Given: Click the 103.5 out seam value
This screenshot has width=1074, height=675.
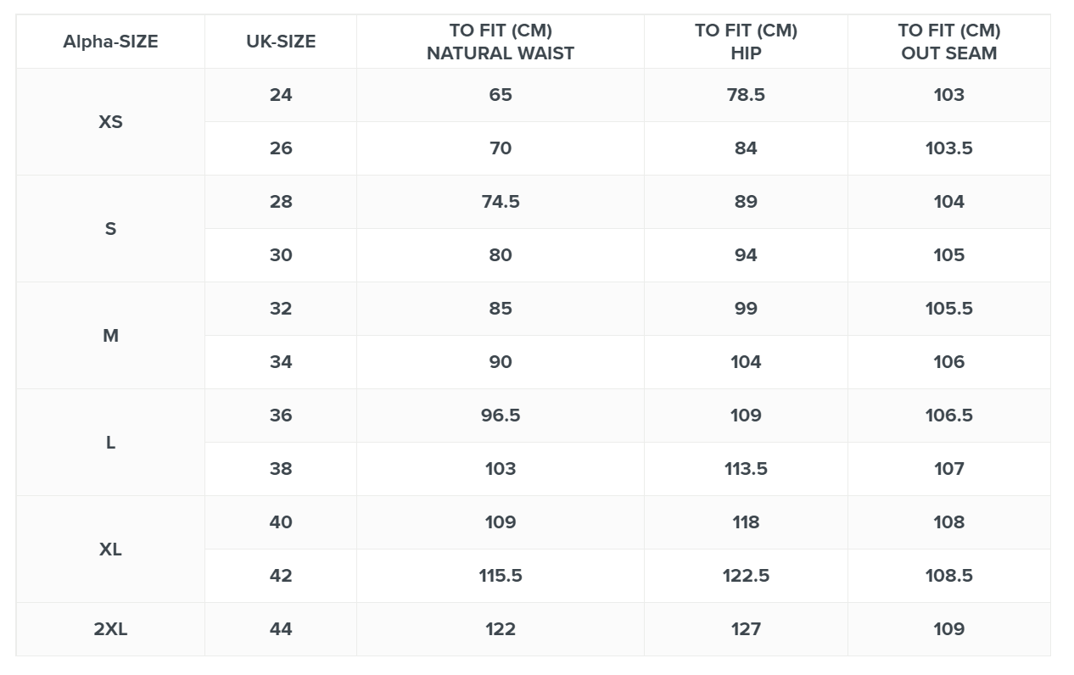Looking at the screenshot, I should click(948, 148).
